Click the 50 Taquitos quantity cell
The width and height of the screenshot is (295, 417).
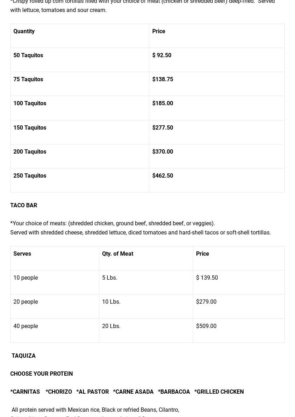tap(28, 55)
